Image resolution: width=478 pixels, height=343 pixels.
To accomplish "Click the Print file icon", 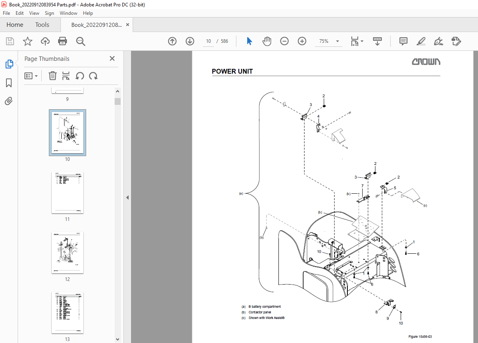I will 63,41.
